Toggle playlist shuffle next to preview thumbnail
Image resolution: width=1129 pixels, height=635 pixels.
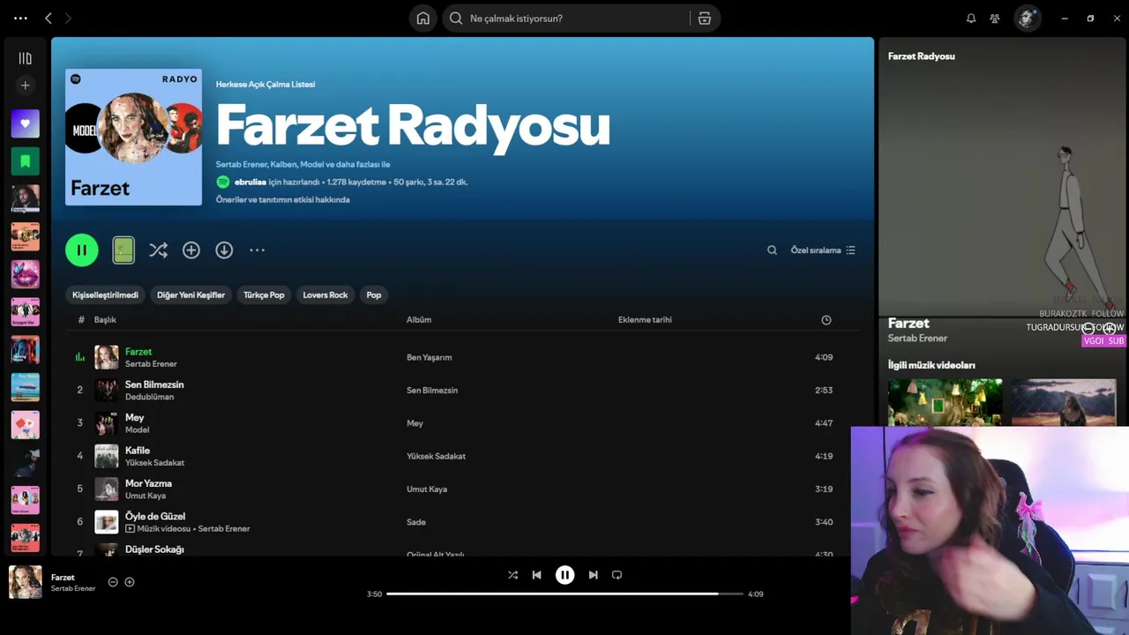click(158, 250)
